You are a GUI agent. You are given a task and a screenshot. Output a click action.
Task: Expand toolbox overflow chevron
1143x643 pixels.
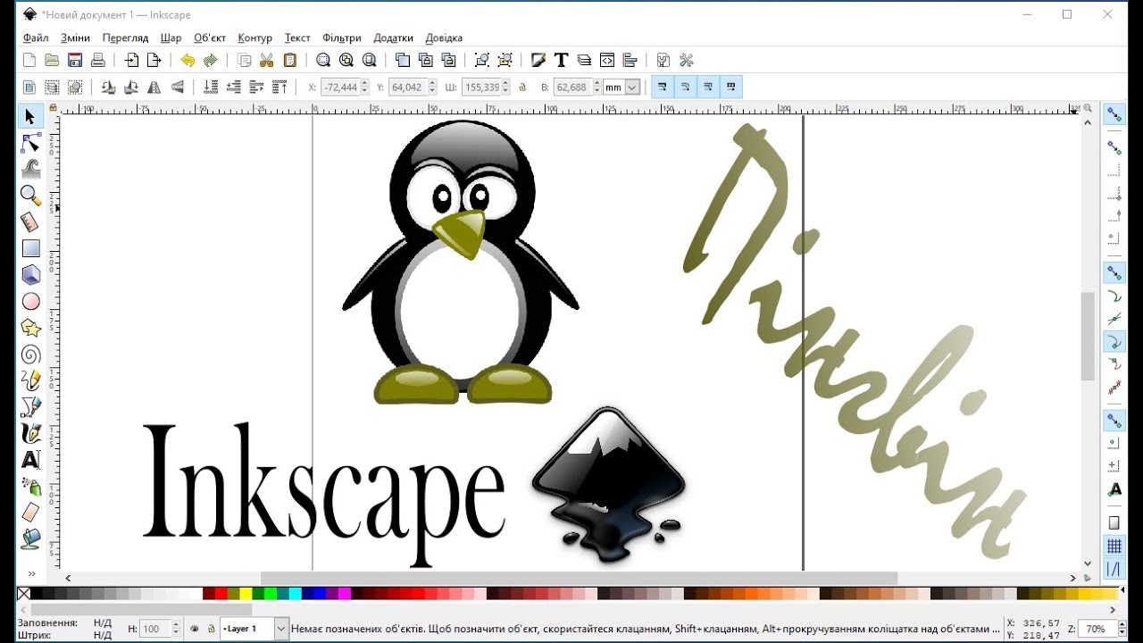[30, 573]
